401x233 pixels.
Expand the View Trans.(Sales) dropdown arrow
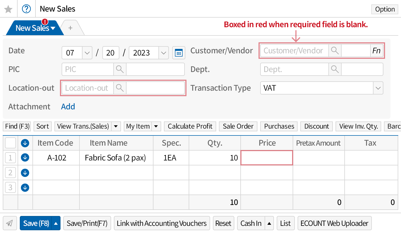(x=116, y=126)
